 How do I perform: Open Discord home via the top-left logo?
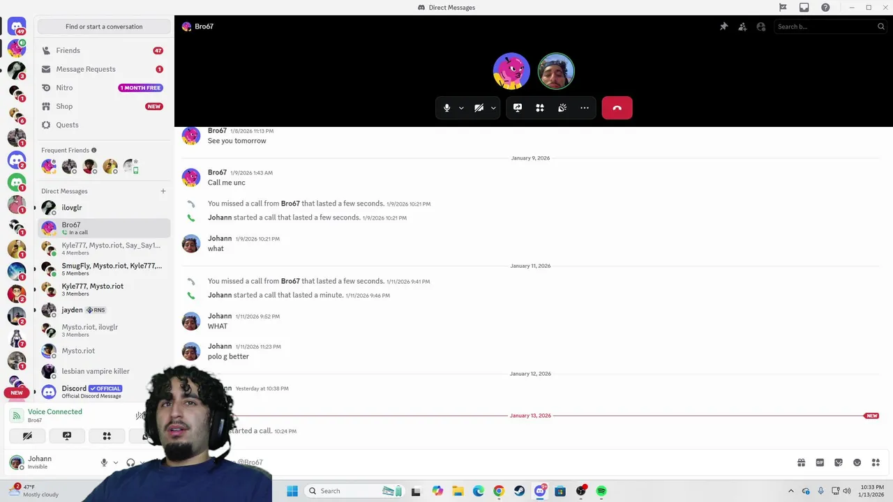17,26
